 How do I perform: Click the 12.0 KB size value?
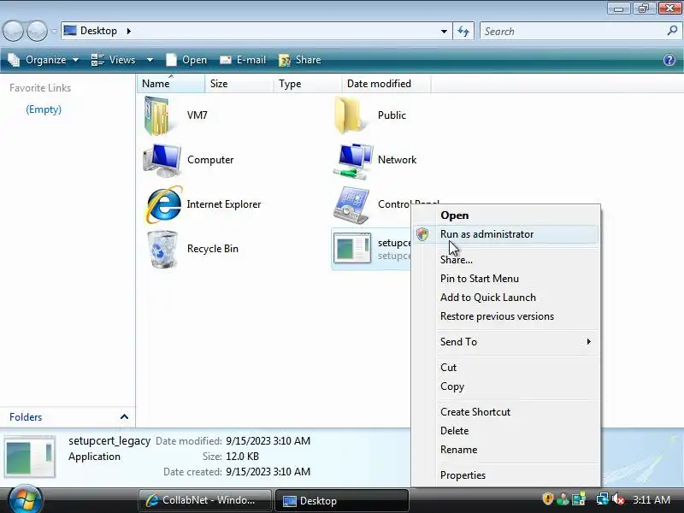(x=243, y=457)
